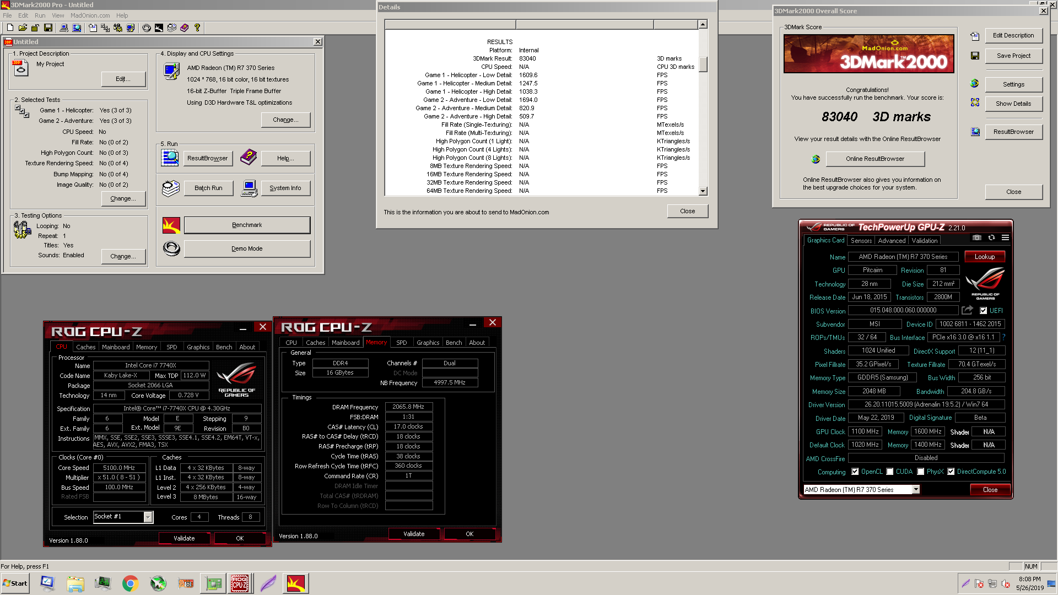Click the Online ResultBrowser button
Viewport: 1058px width, 595px height.
[x=875, y=159]
